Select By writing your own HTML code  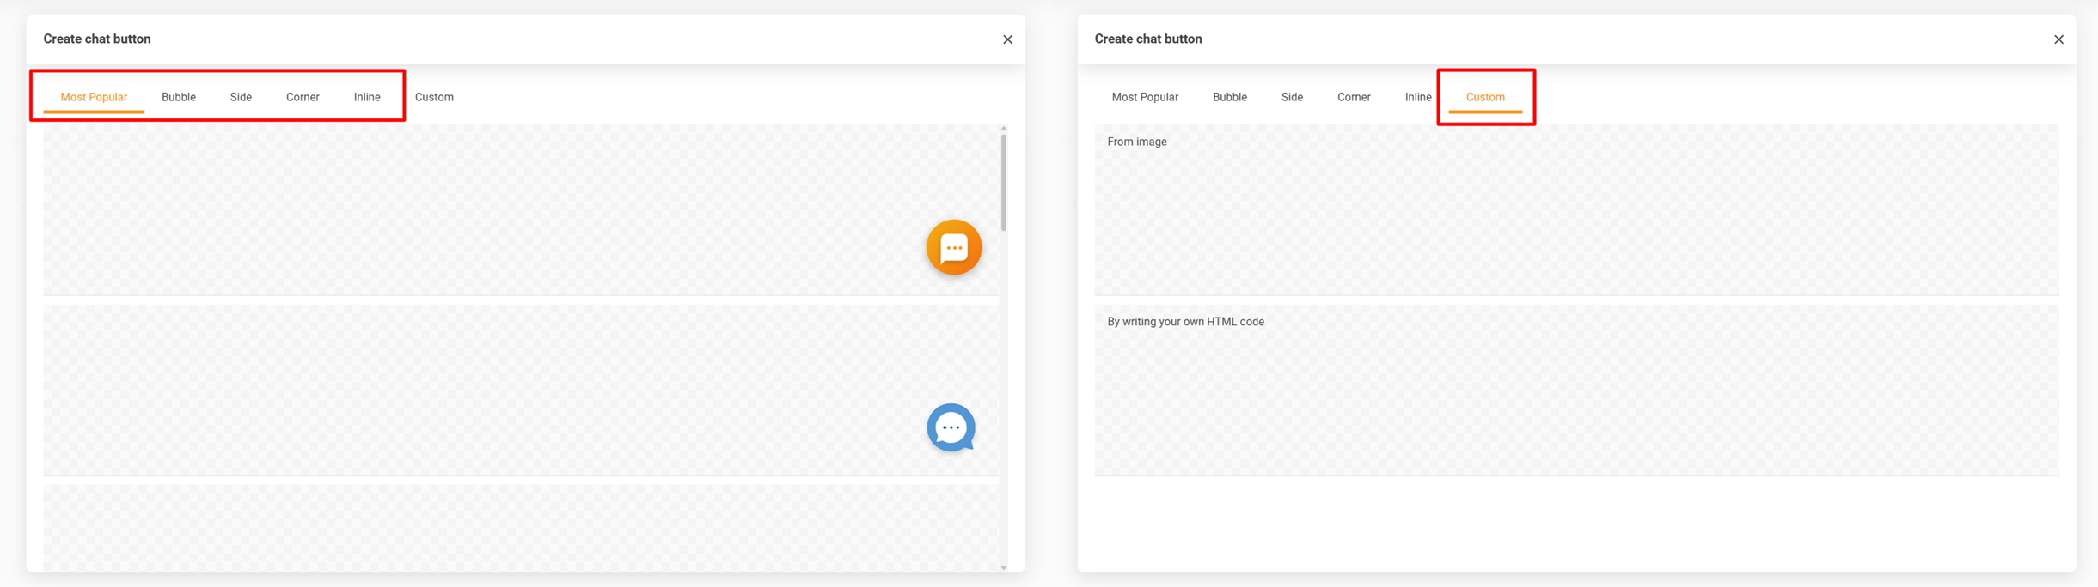point(1575,390)
